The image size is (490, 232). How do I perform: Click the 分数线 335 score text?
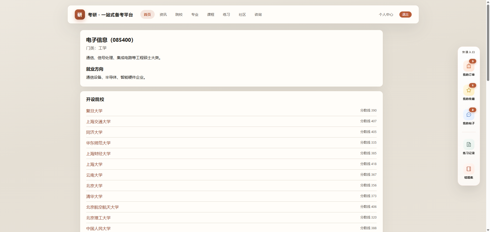coord(368,142)
